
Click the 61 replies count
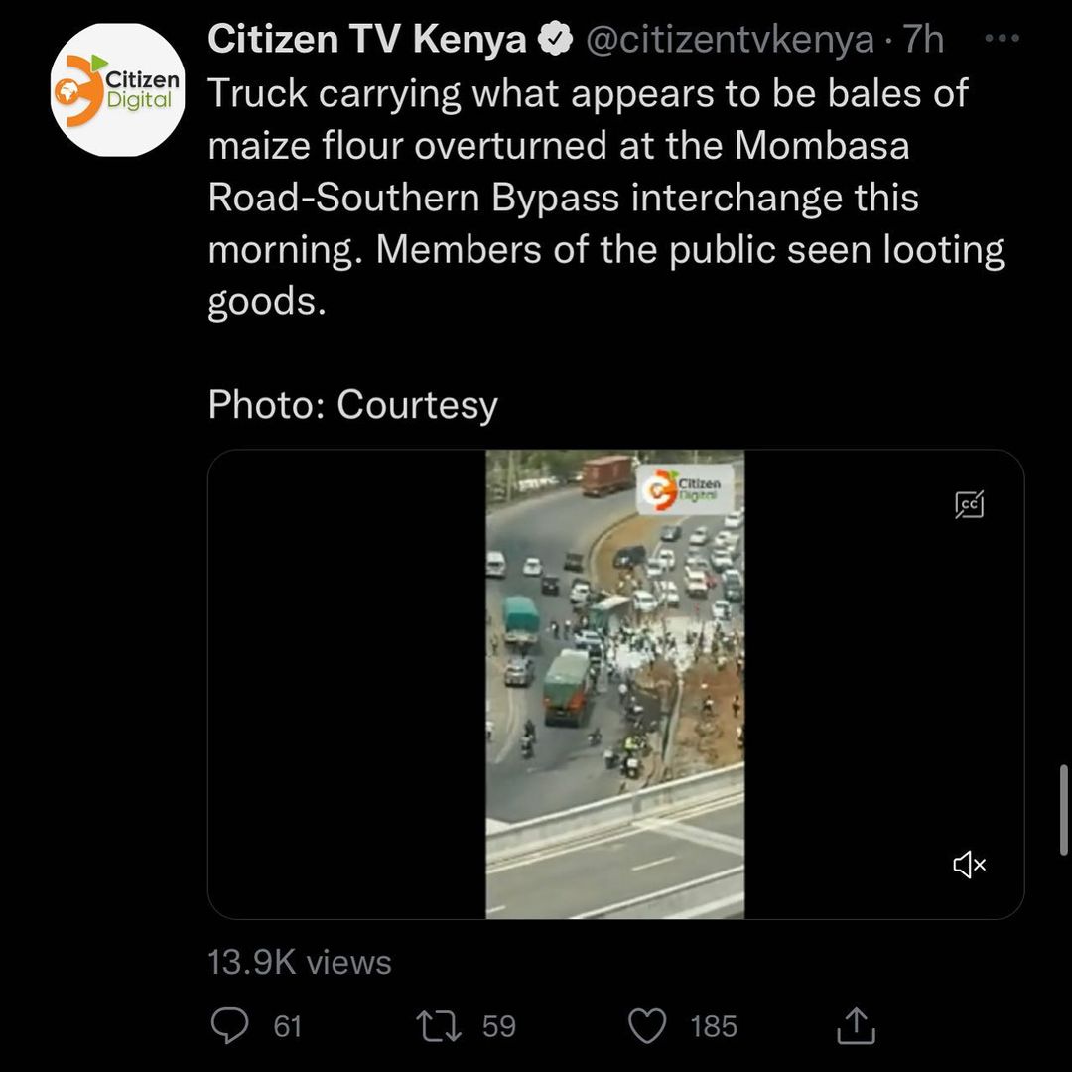288,1025
